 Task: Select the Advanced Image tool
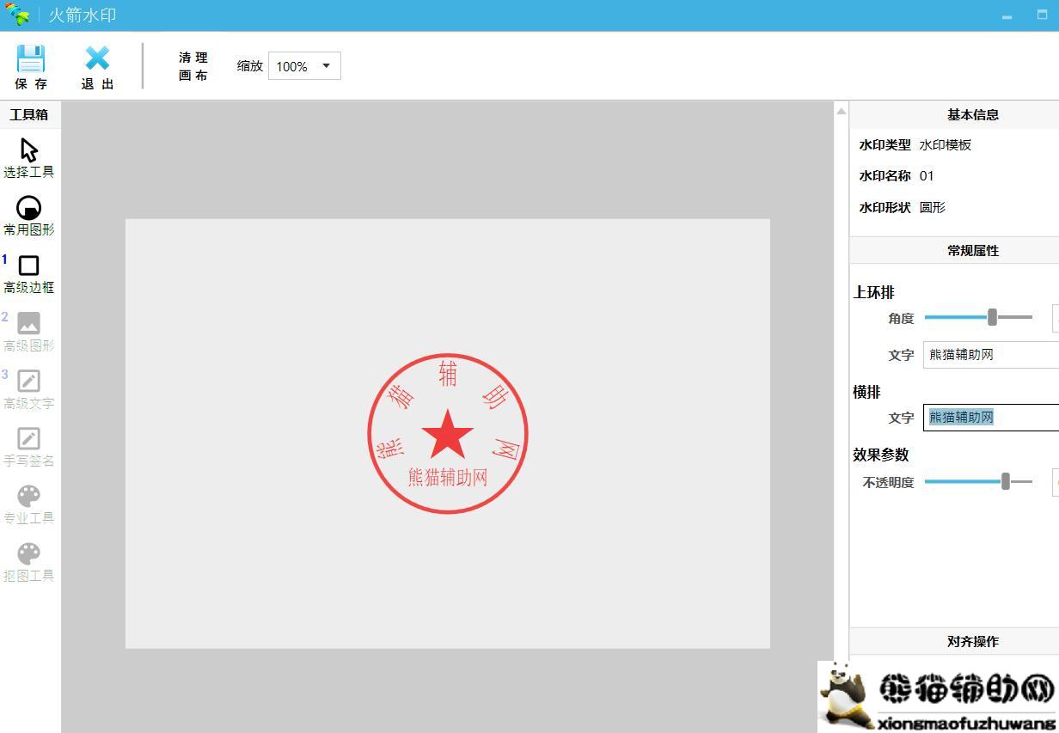[x=29, y=324]
